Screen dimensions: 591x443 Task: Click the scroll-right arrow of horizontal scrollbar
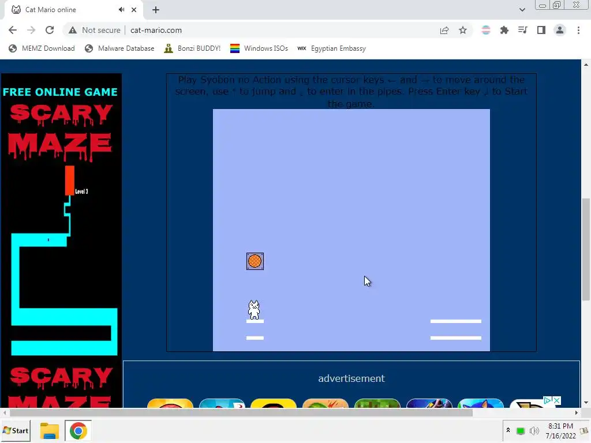[x=577, y=413]
